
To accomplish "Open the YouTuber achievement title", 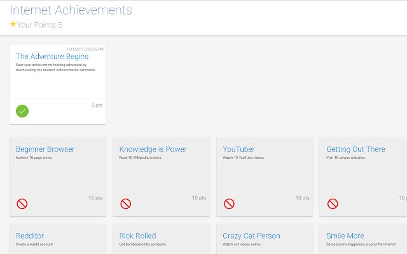I will click(x=238, y=149).
